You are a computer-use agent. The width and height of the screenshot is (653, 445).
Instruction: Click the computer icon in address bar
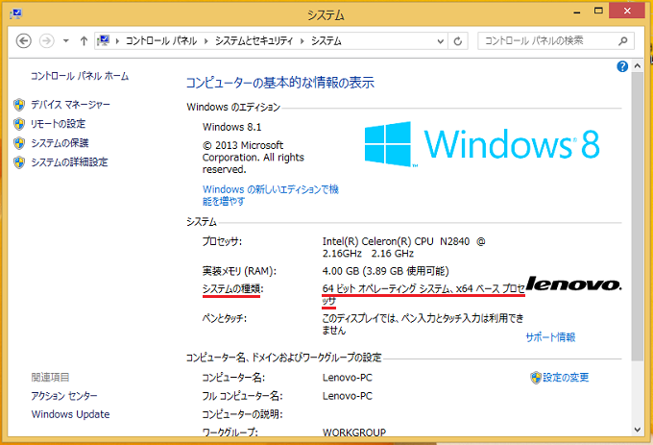point(104,40)
